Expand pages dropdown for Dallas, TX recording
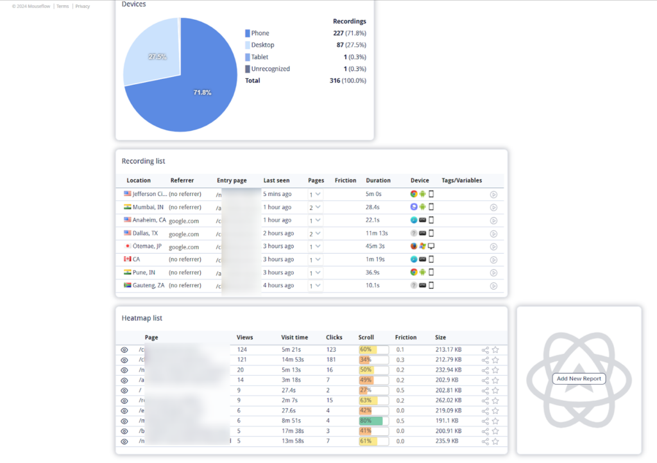657x463 pixels. 315,234
